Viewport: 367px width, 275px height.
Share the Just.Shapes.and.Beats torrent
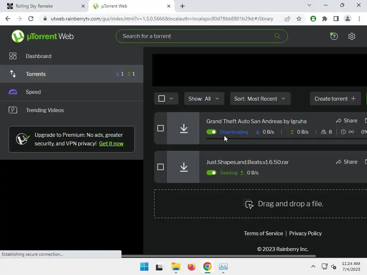pos(347,162)
